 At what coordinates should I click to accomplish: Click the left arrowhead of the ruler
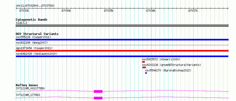coord(16,8)
